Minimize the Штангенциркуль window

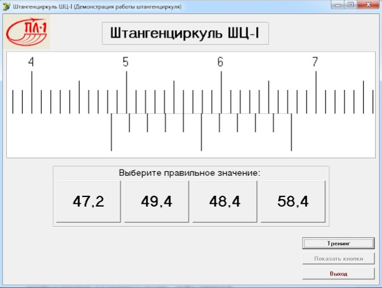(x=338, y=5)
